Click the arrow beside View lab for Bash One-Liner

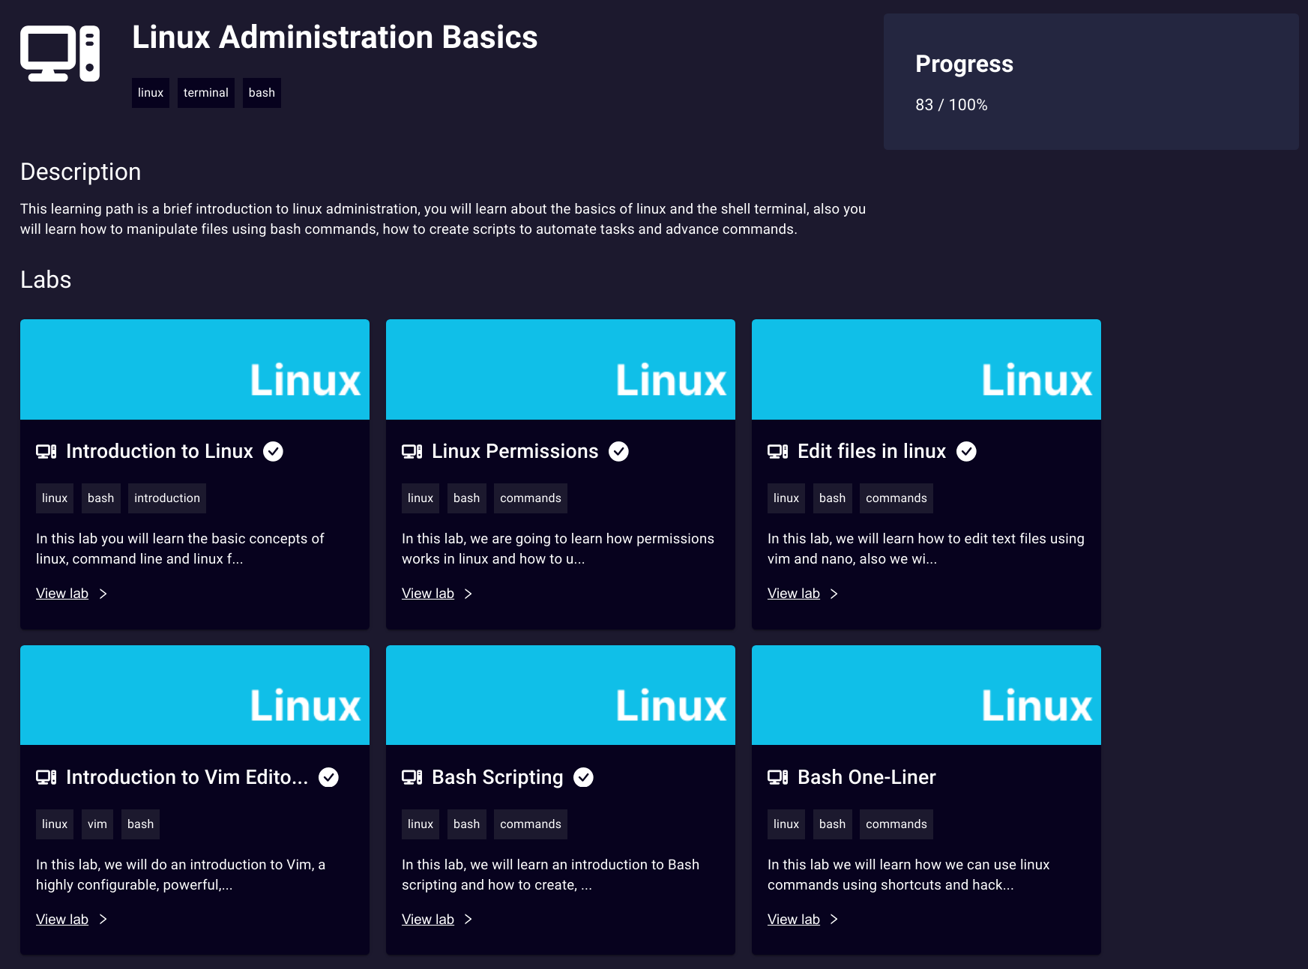(834, 920)
